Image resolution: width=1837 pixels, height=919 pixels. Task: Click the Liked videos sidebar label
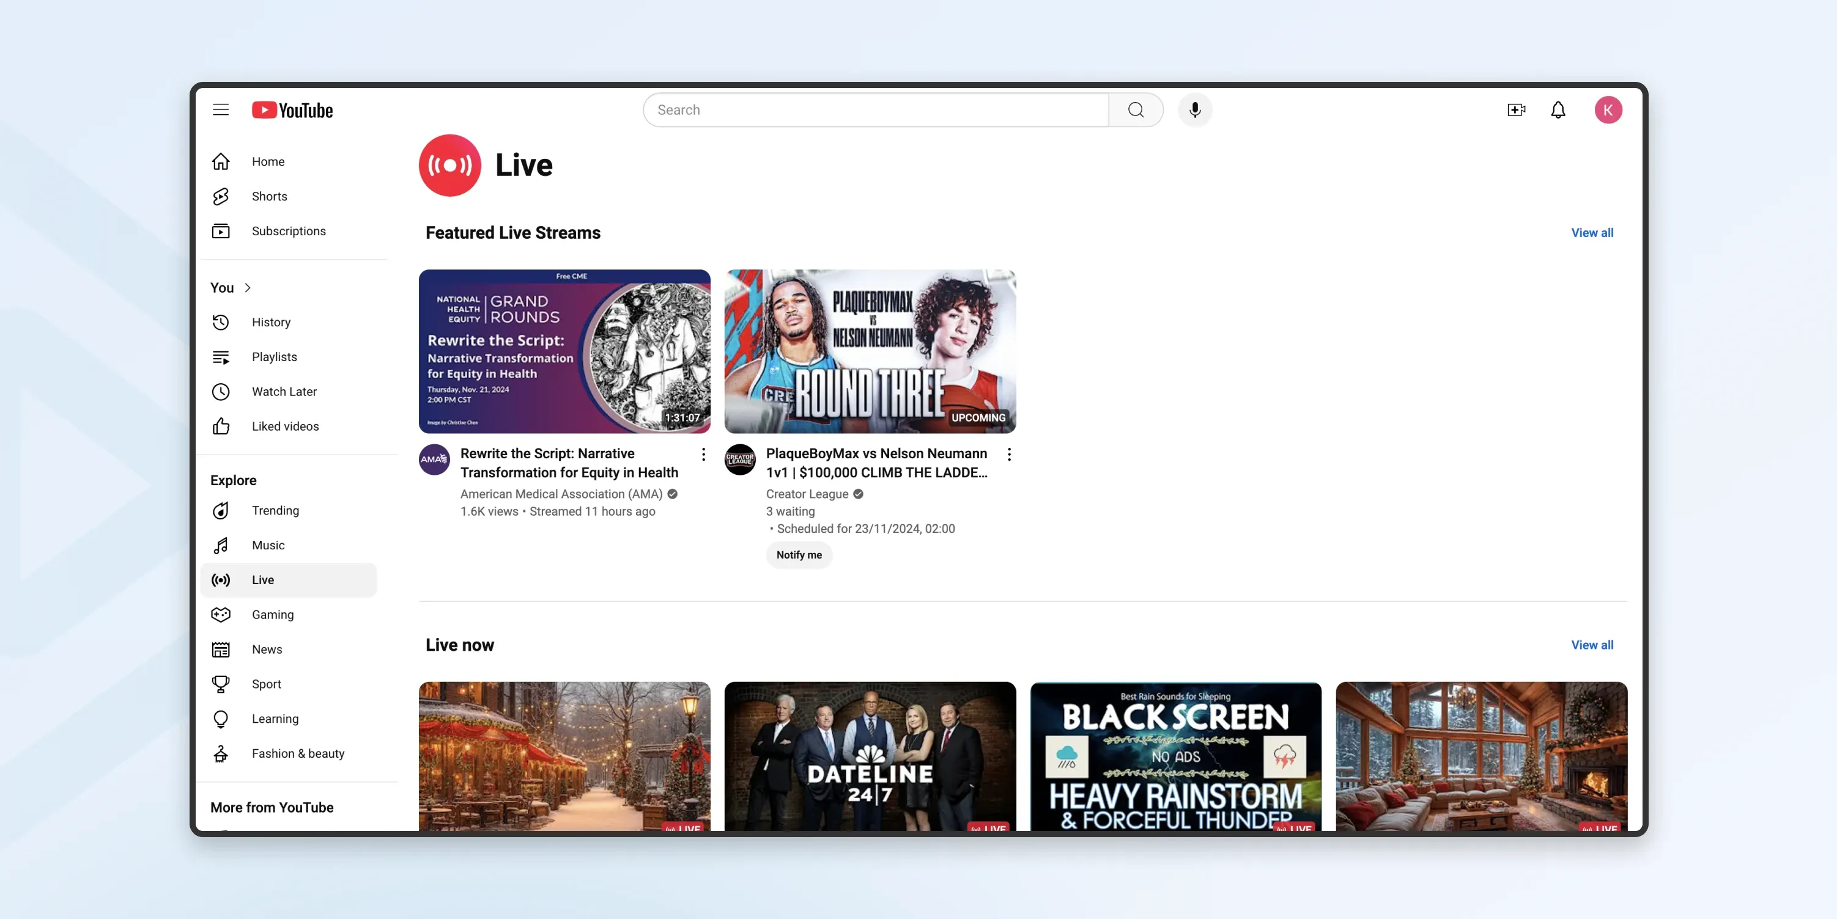click(x=285, y=426)
